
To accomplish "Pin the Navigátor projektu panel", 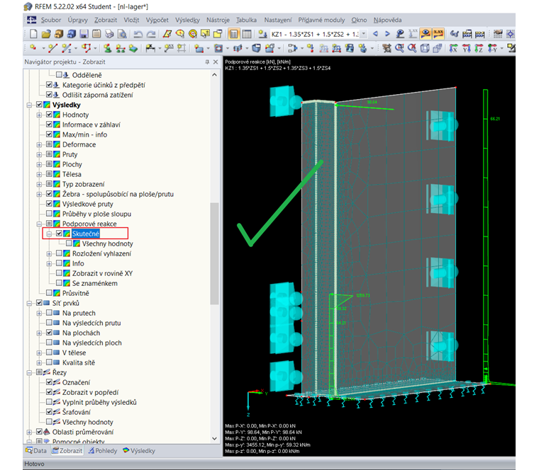I will tap(206, 63).
